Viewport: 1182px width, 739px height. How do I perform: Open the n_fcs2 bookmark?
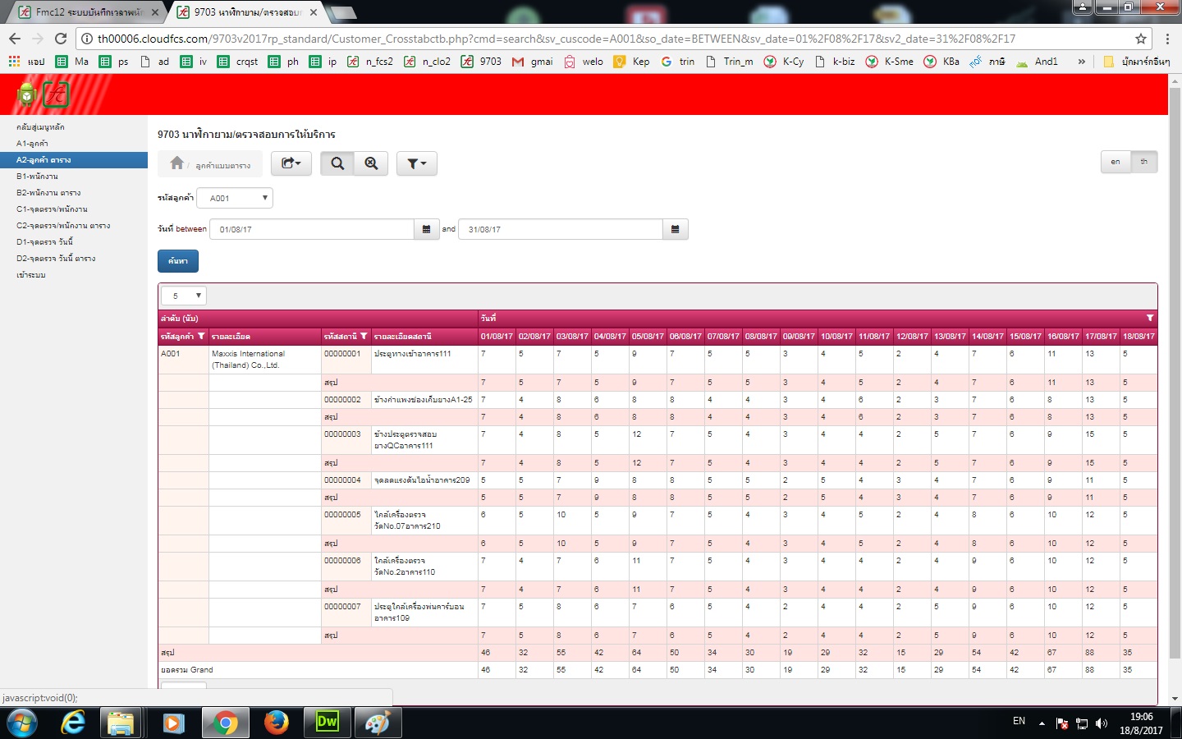pos(370,62)
